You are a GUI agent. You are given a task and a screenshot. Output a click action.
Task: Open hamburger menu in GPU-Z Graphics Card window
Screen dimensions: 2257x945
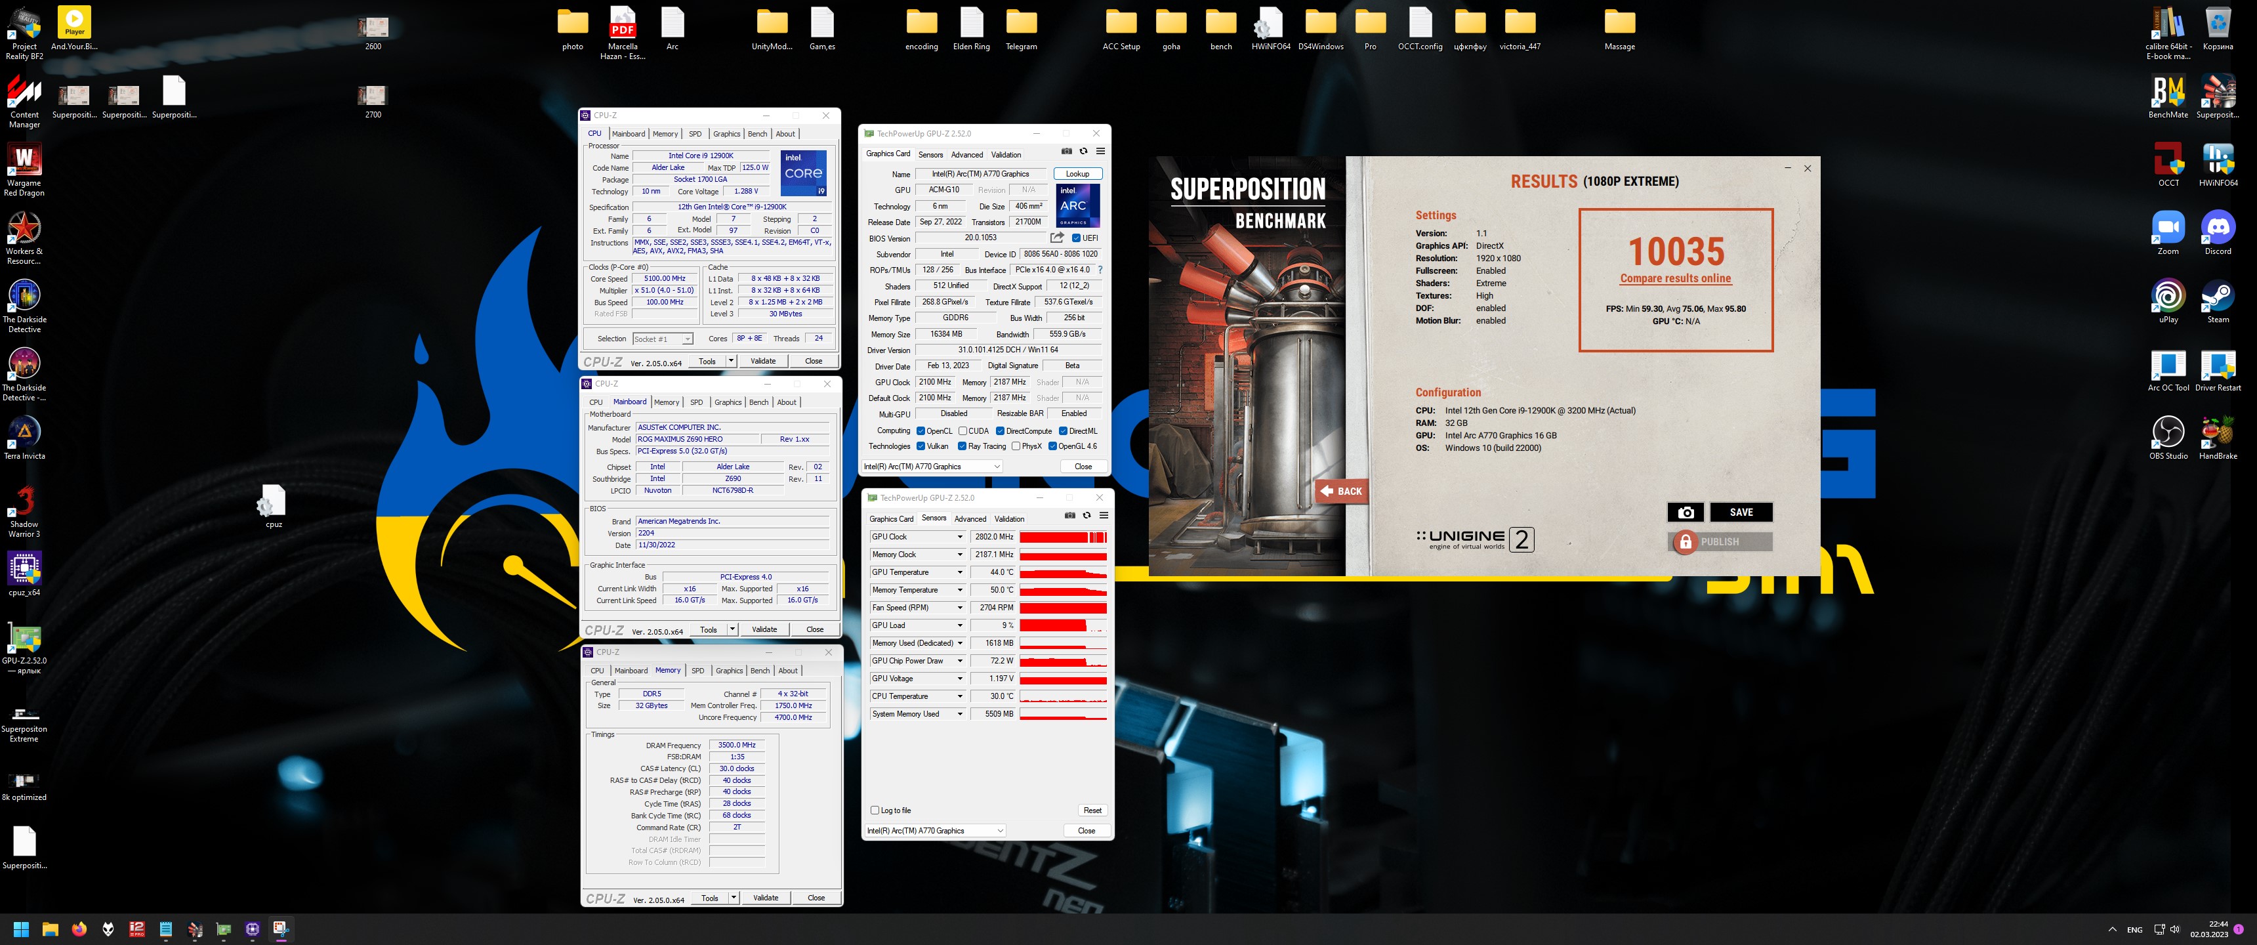(1100, 152)
